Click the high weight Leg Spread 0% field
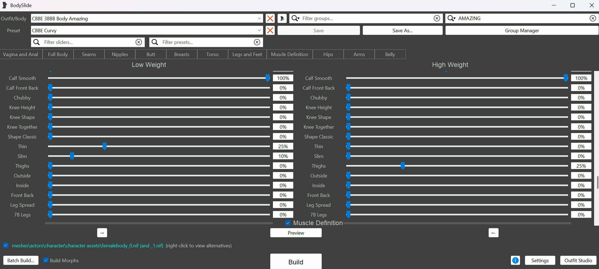599x269 pixels. 581,205
